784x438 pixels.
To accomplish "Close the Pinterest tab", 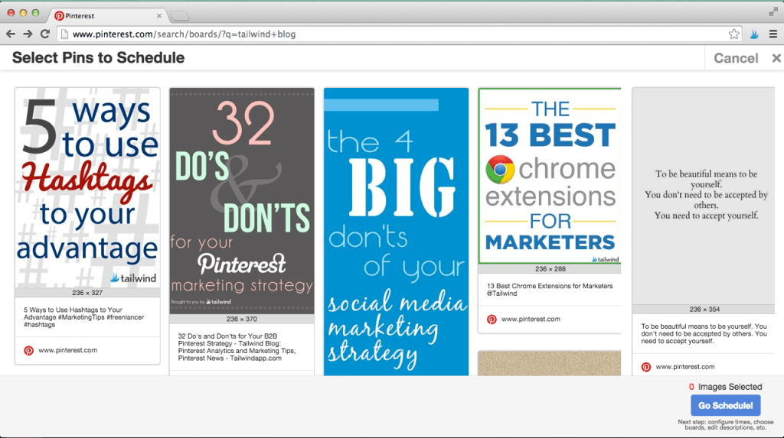I will tap(159, 16).
